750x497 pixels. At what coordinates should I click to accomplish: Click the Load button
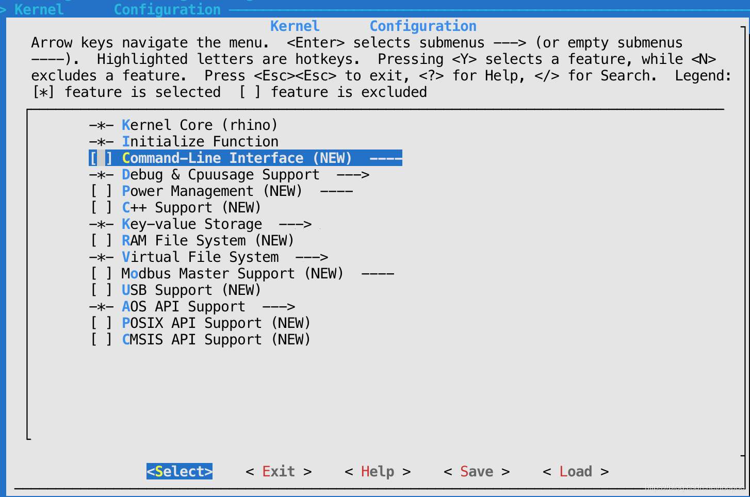coord(576,471)
